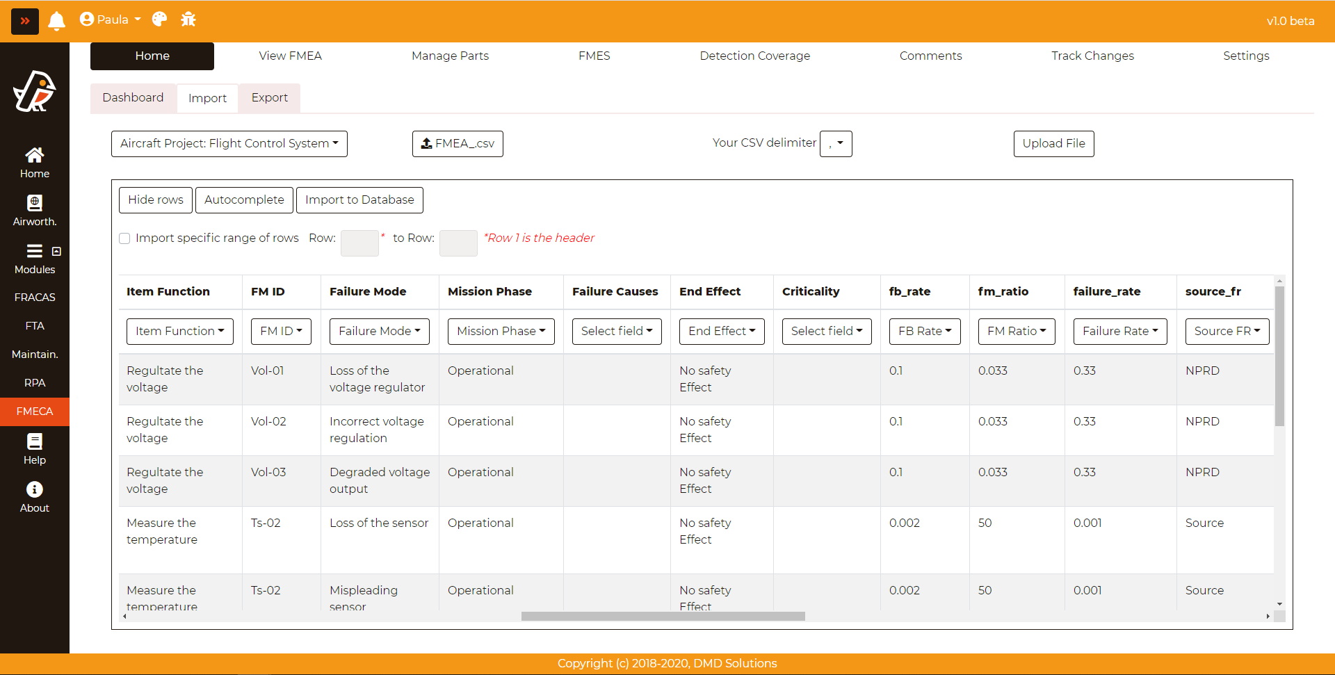This screenshot has height=675, width=1335.
Task: Click the Upload File button
Action: (x=1053, y=144)
